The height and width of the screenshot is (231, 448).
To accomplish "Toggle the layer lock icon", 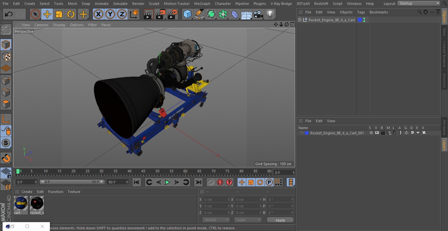I will pos(394,133).
